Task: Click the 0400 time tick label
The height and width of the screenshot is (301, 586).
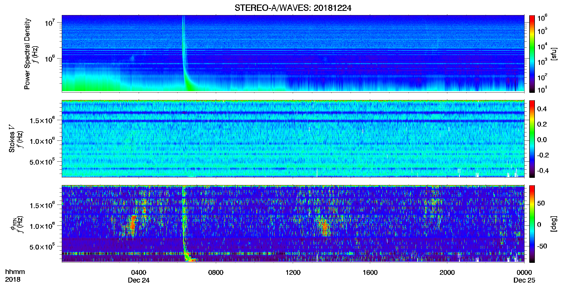Action: (x=139, y=272)
